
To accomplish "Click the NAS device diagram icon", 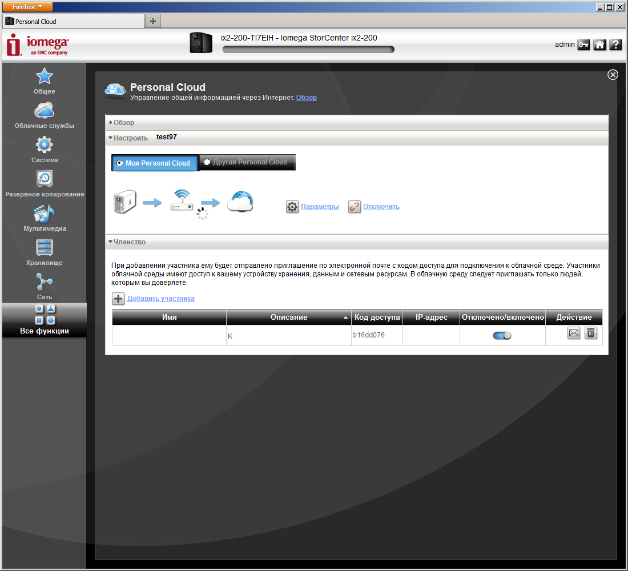I will (124, 202).
